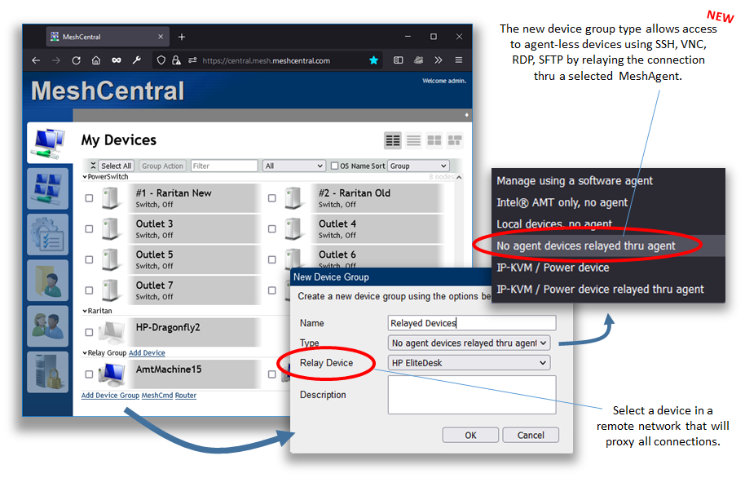745x478 pixels.
Task: Open the My Users panel
Action: point(49,326)
